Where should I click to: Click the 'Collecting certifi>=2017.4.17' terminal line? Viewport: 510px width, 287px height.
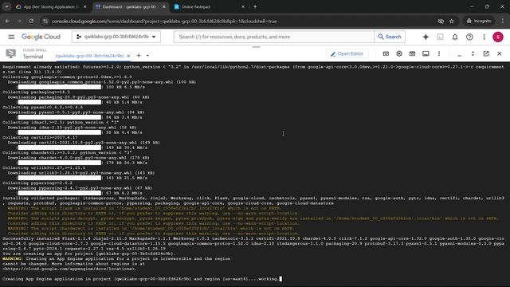[41, 138]
